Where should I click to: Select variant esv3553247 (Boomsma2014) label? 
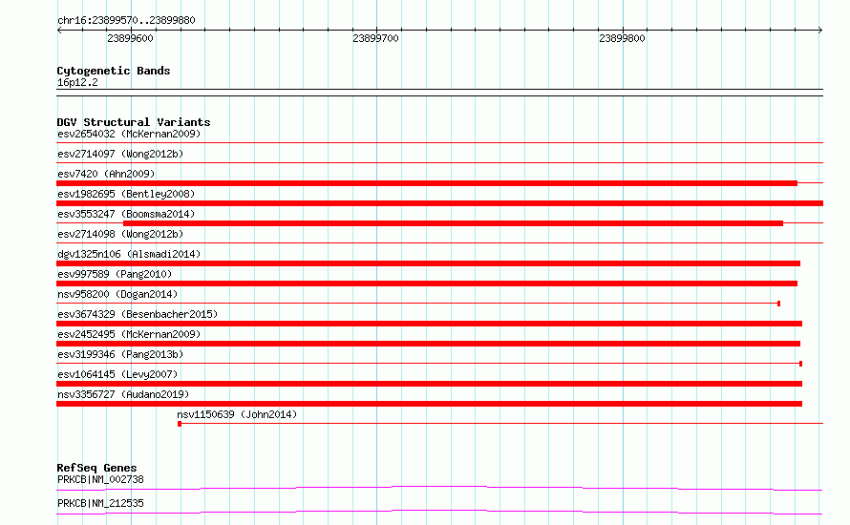(126, 214)
